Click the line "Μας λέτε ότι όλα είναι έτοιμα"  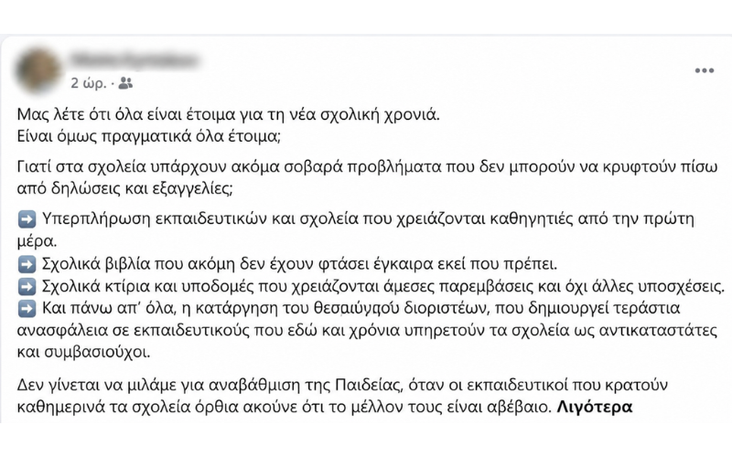pyautogui.click(x=229, y=115)
